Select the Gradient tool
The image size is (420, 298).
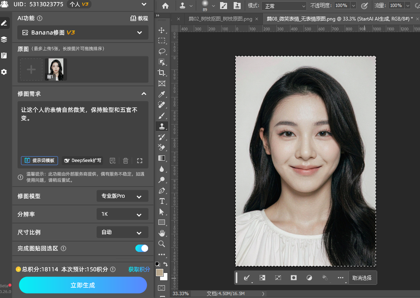click(x=162, y=158)
